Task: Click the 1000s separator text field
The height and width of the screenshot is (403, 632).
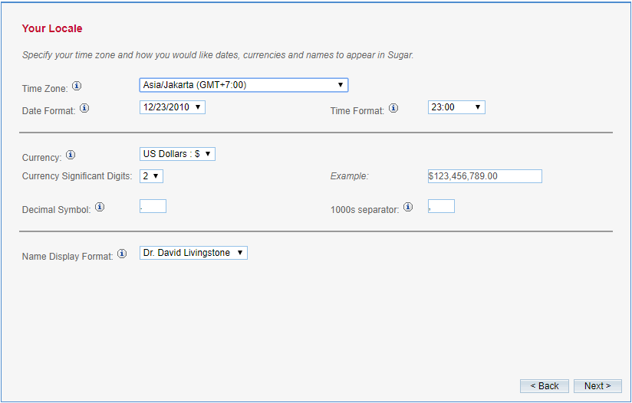Action: [442, 206]
